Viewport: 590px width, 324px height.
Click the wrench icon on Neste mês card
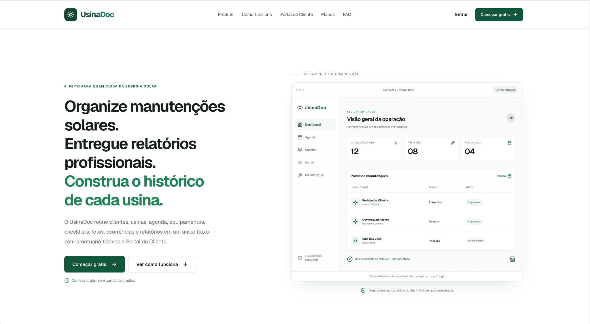pyautogui.click(x=453, y=143)
